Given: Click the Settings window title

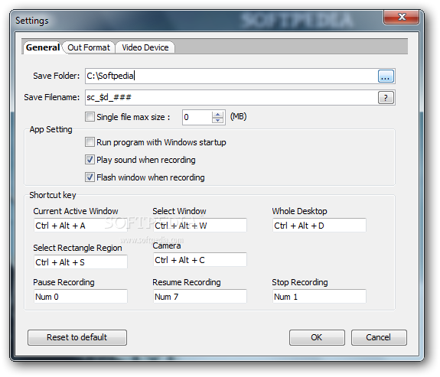Looking at the screenshot, I should pyautogui.click(x=32, y=21).
